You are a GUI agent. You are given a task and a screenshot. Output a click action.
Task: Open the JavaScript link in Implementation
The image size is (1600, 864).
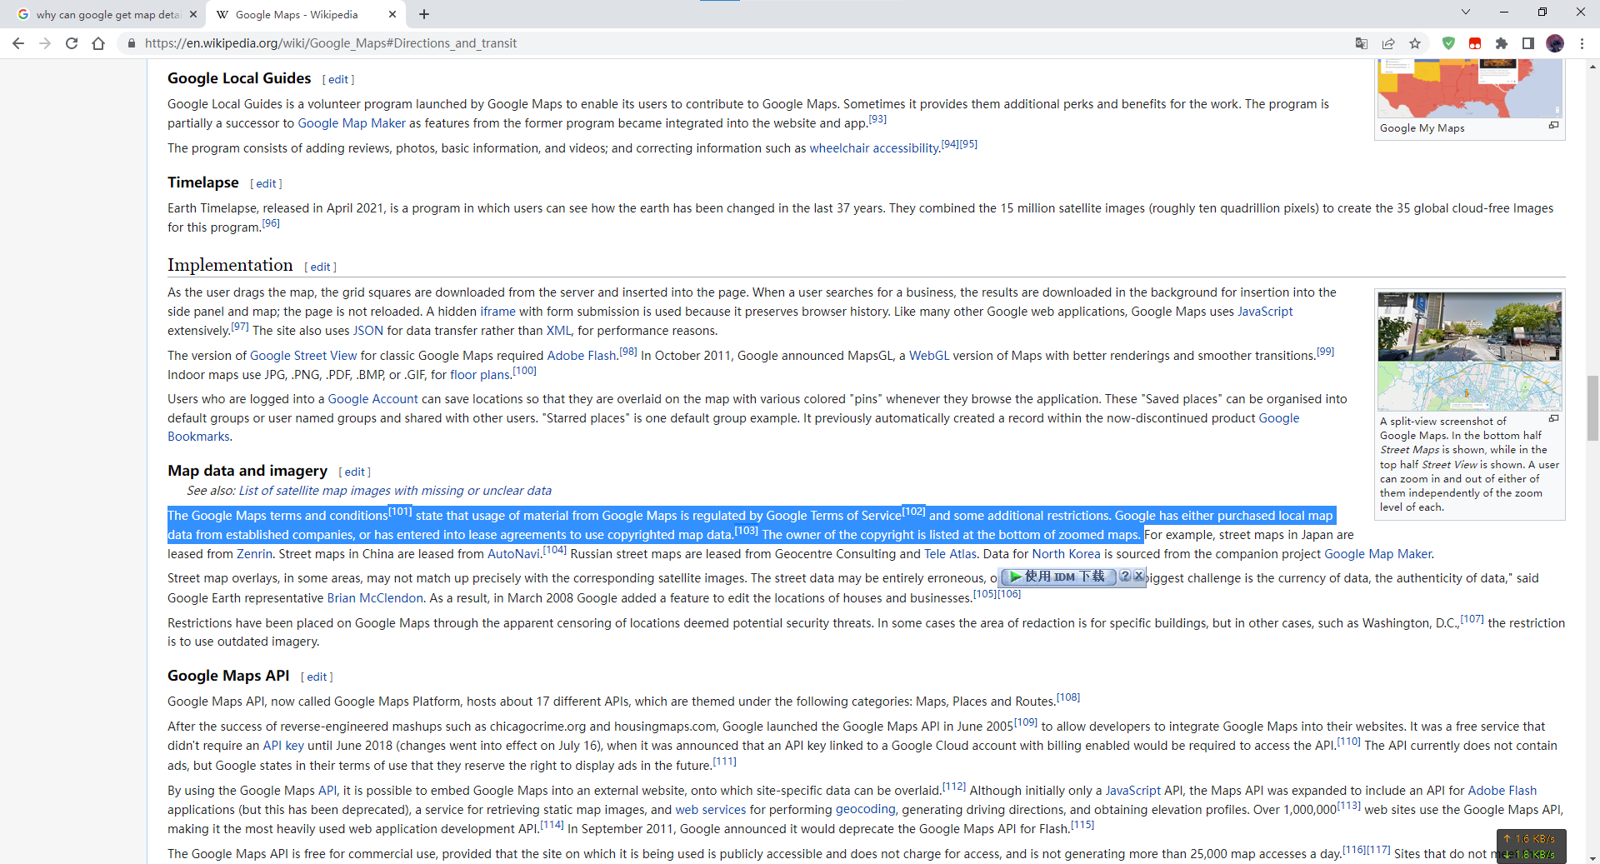tap(1265, 312)
